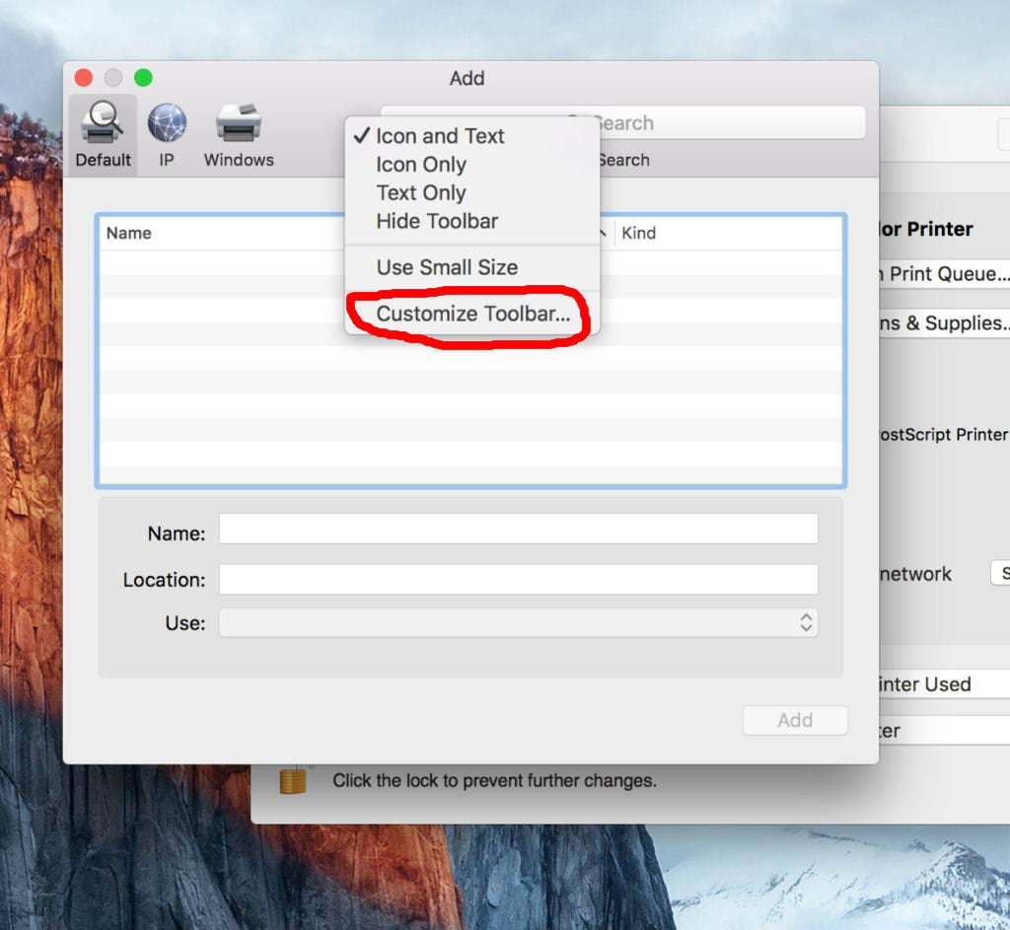Switch to the Windows printer icon
The width and height of the screenshot is (1010, 930).
[239, 125]
